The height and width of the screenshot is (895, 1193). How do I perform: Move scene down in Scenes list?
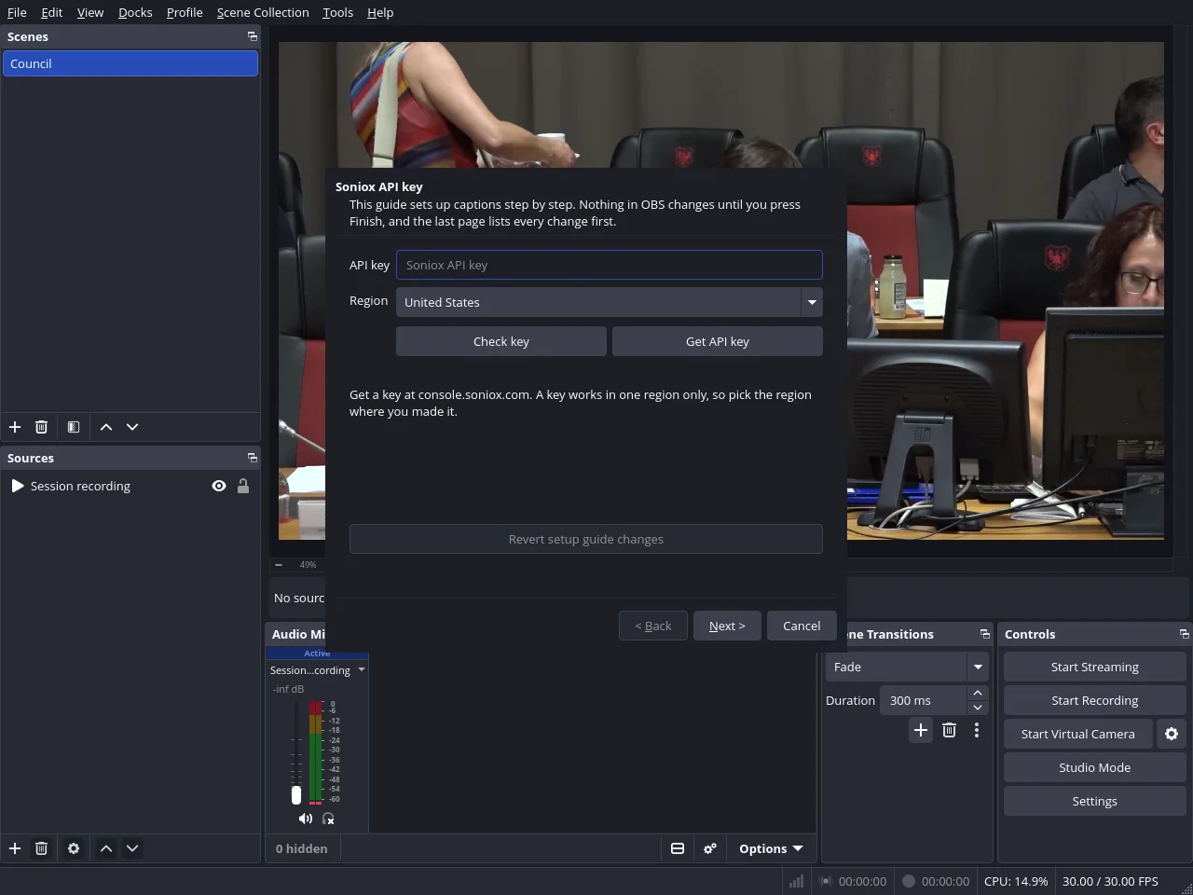click(x=132, y=427)
